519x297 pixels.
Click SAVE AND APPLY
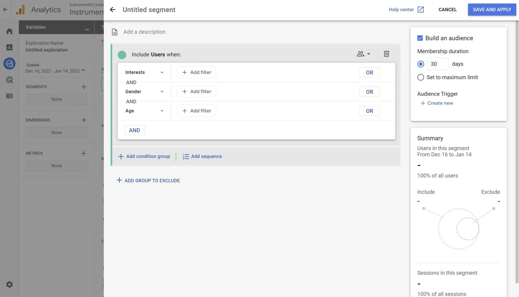(x=492, y=9)
